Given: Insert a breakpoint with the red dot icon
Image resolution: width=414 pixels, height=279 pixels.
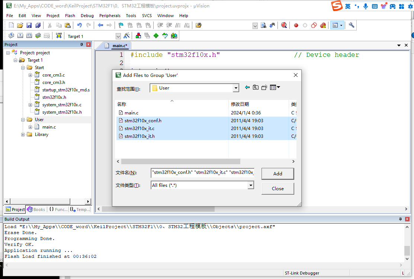Looking at the screenshot, I should 296,25.
